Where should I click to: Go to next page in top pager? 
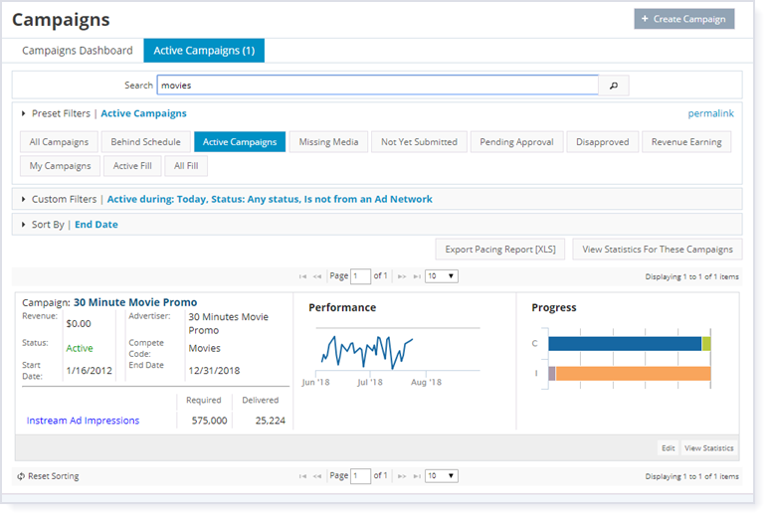point(403,276)
